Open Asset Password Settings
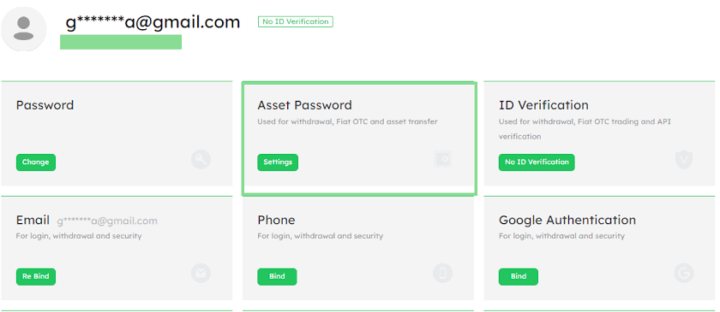Screen dimensions: 720x312 [278, 162]
